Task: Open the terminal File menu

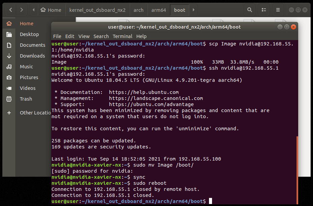Action: (x=57, y=36)
